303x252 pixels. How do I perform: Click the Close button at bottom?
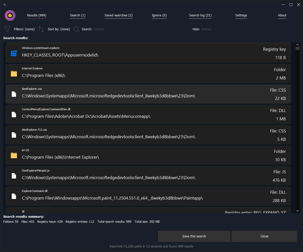[264, 236]
